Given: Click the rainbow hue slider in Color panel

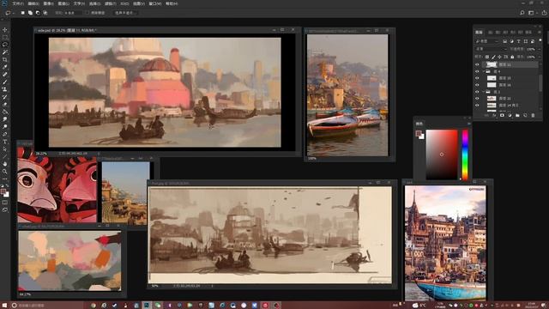Looking at the screenshot, I should click(x=465, y=154).
